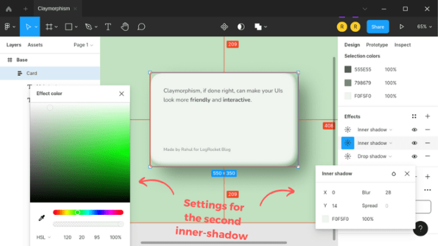
Task: Select the Text tool
Action: [108, 27]
